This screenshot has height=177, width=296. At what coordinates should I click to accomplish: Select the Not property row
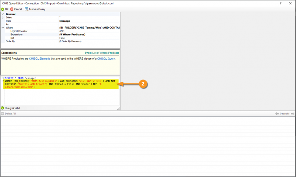[60, 38]
